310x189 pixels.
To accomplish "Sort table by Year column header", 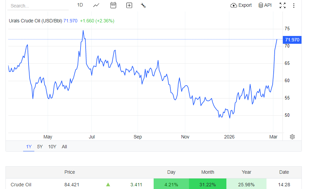I will click(x=246, y=172).
